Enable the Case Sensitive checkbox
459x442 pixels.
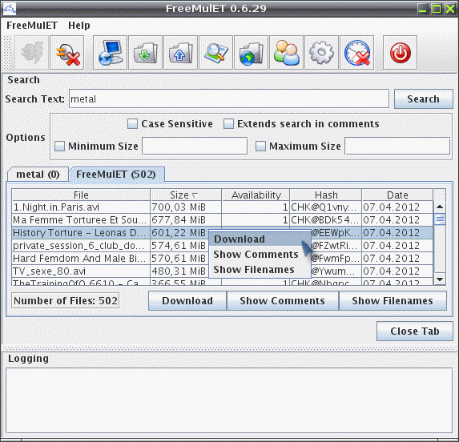(x=132, y=124)
